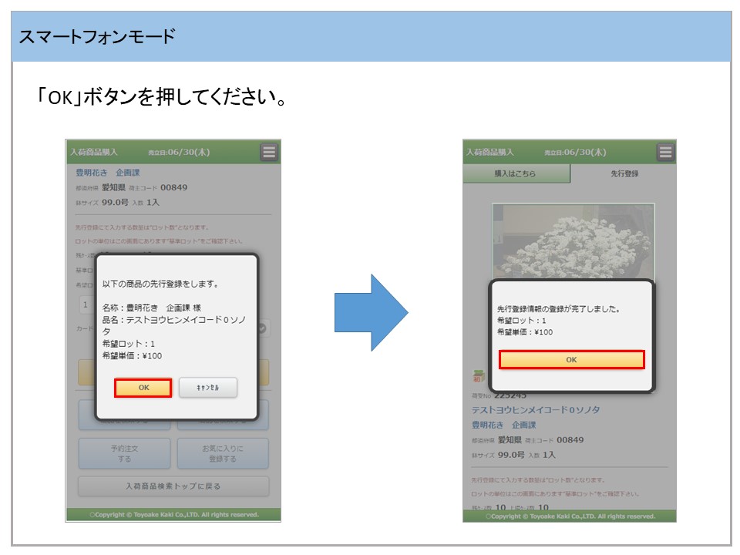740x555 pixels.
Task: Toggle the checkbox partly hidden behind the confirmation dialog
Action: (x=263, y=328)
